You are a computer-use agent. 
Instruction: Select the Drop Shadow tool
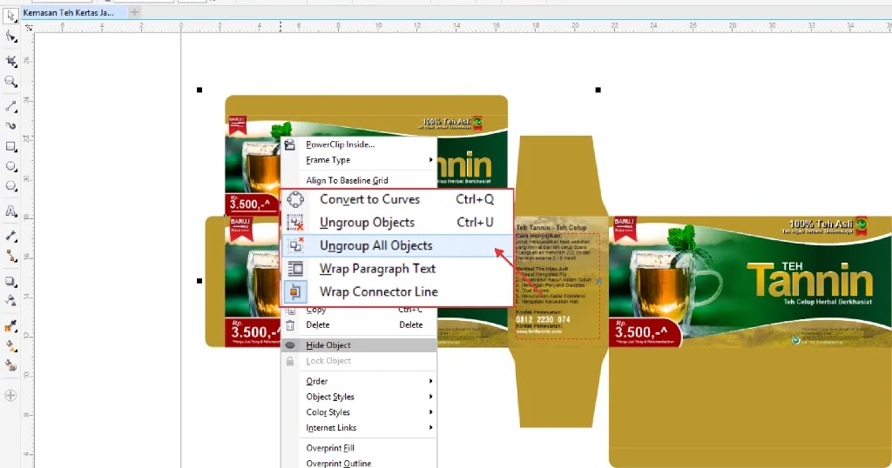tap(10, 281)
